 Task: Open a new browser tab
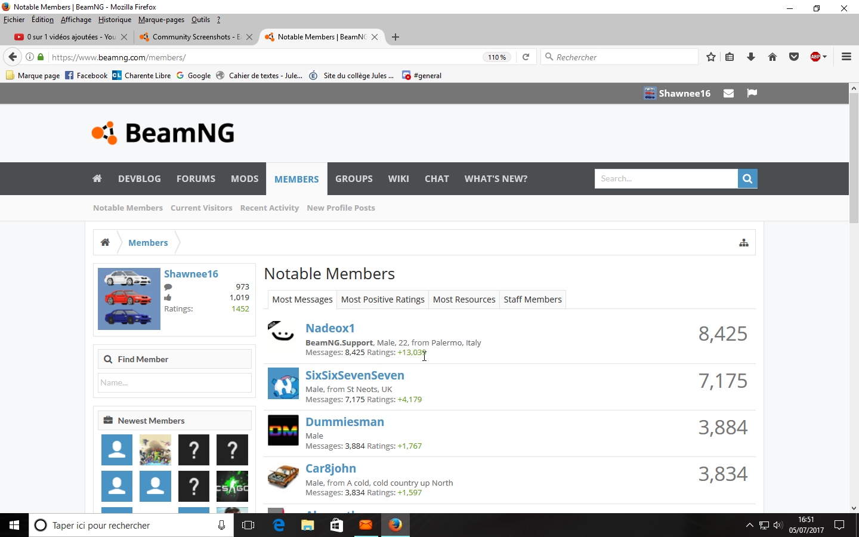click(395, 37)
